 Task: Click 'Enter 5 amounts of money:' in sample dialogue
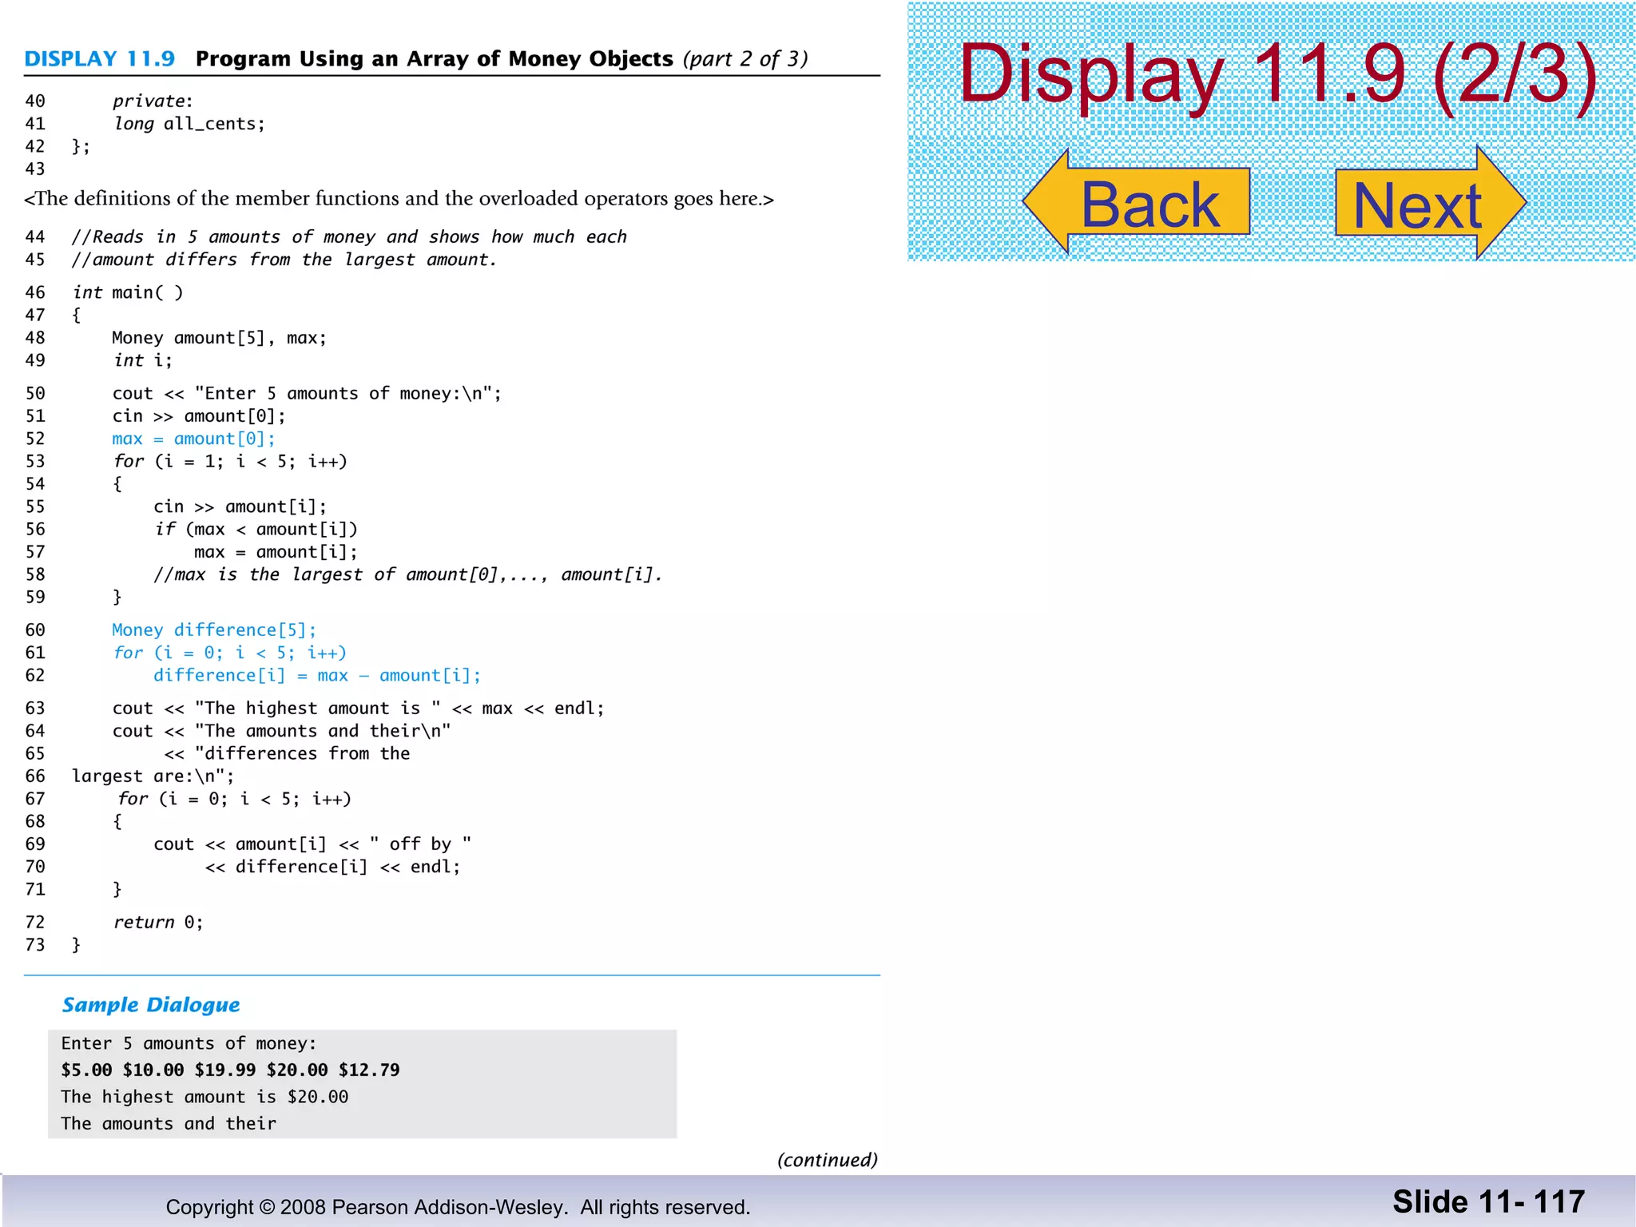pos(189,1043)
